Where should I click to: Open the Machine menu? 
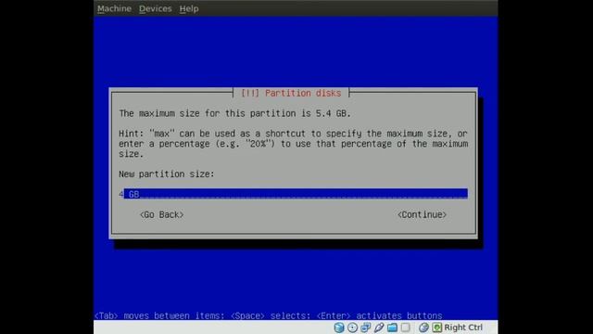(x=114, y=8)
